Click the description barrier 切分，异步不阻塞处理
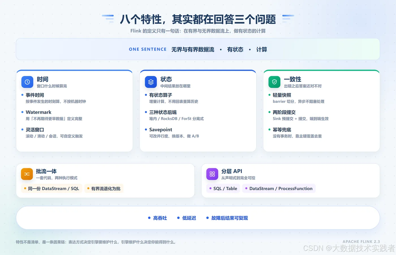The width and height of the screenshot is (396, 255). pyautogui.click(x=298, y=101)
